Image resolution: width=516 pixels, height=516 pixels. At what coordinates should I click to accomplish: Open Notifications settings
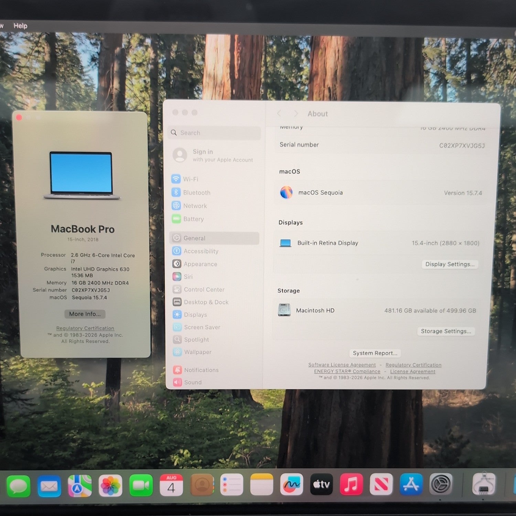pos(196,370)
